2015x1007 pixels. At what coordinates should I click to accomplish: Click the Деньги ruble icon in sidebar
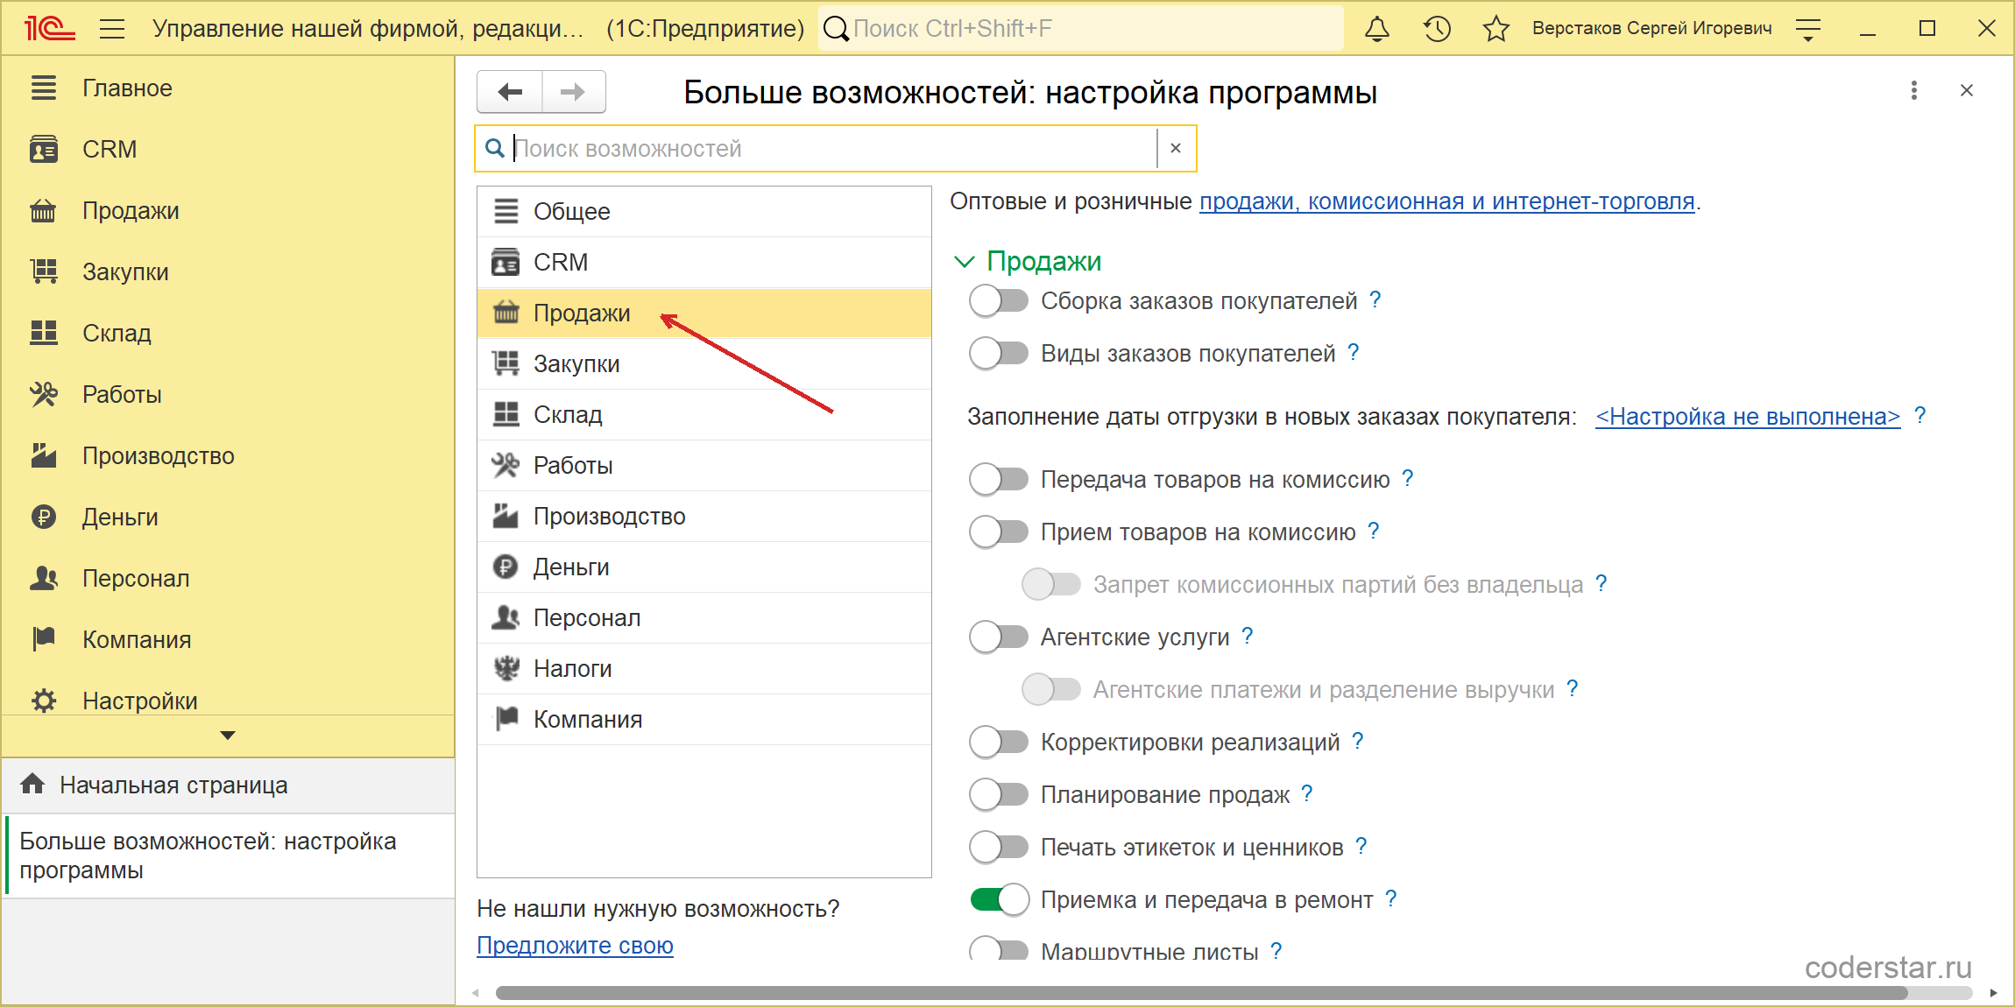pyautogui.click(x=44, y=517)
